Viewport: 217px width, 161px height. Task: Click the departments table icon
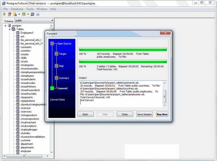click(x=18, y=148)
